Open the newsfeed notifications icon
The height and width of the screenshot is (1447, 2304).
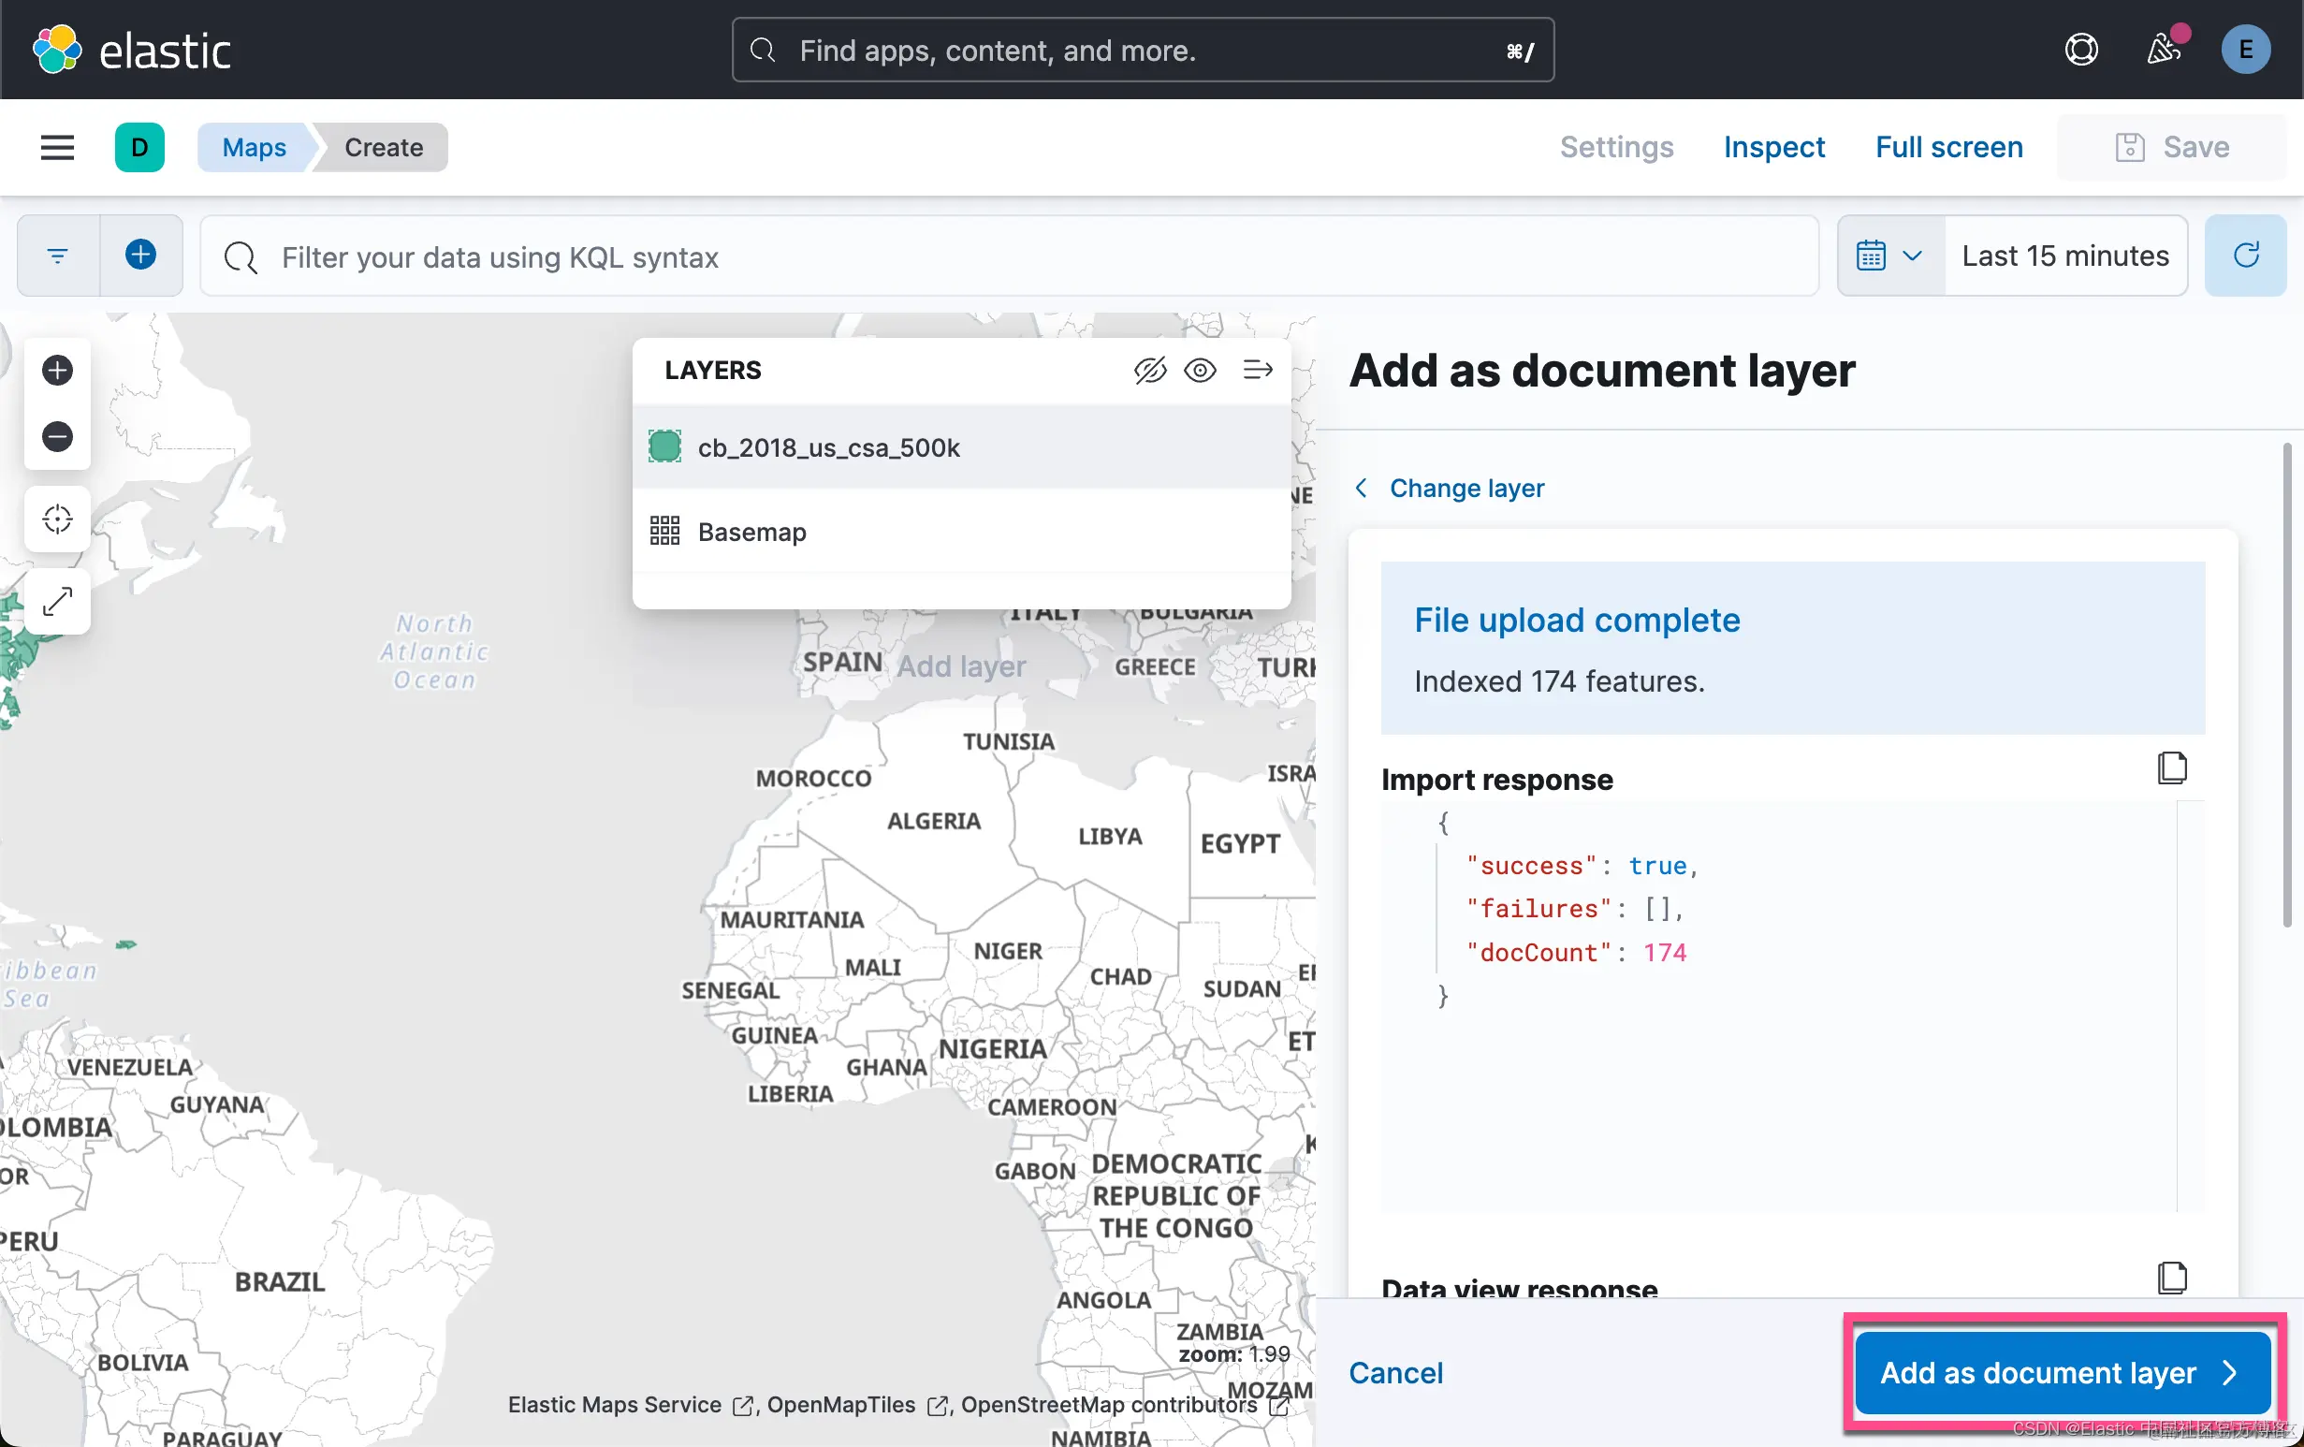coord(2164,50)
